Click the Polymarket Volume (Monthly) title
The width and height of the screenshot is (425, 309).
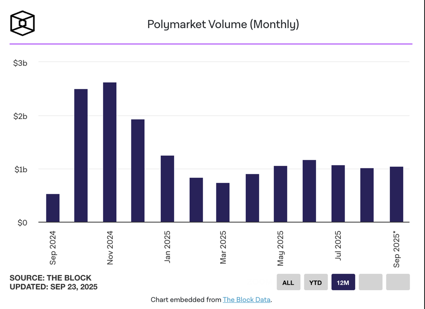(x=223, y=24)
